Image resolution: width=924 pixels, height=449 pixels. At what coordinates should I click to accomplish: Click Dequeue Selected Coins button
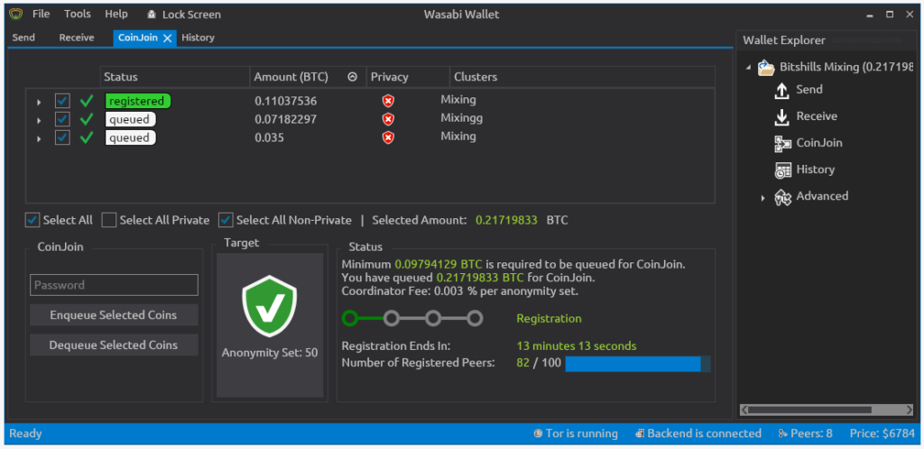tap(113, 345)
